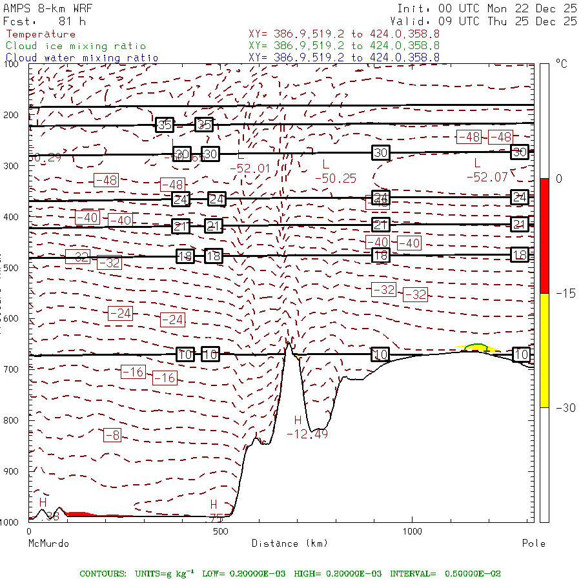Click the "600" pressure axis tick label
This screenshot has width=581, height=581.
[x=11, y=319]
